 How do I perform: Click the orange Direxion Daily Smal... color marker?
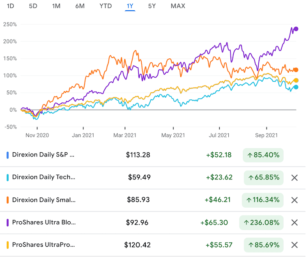[7, 200]
